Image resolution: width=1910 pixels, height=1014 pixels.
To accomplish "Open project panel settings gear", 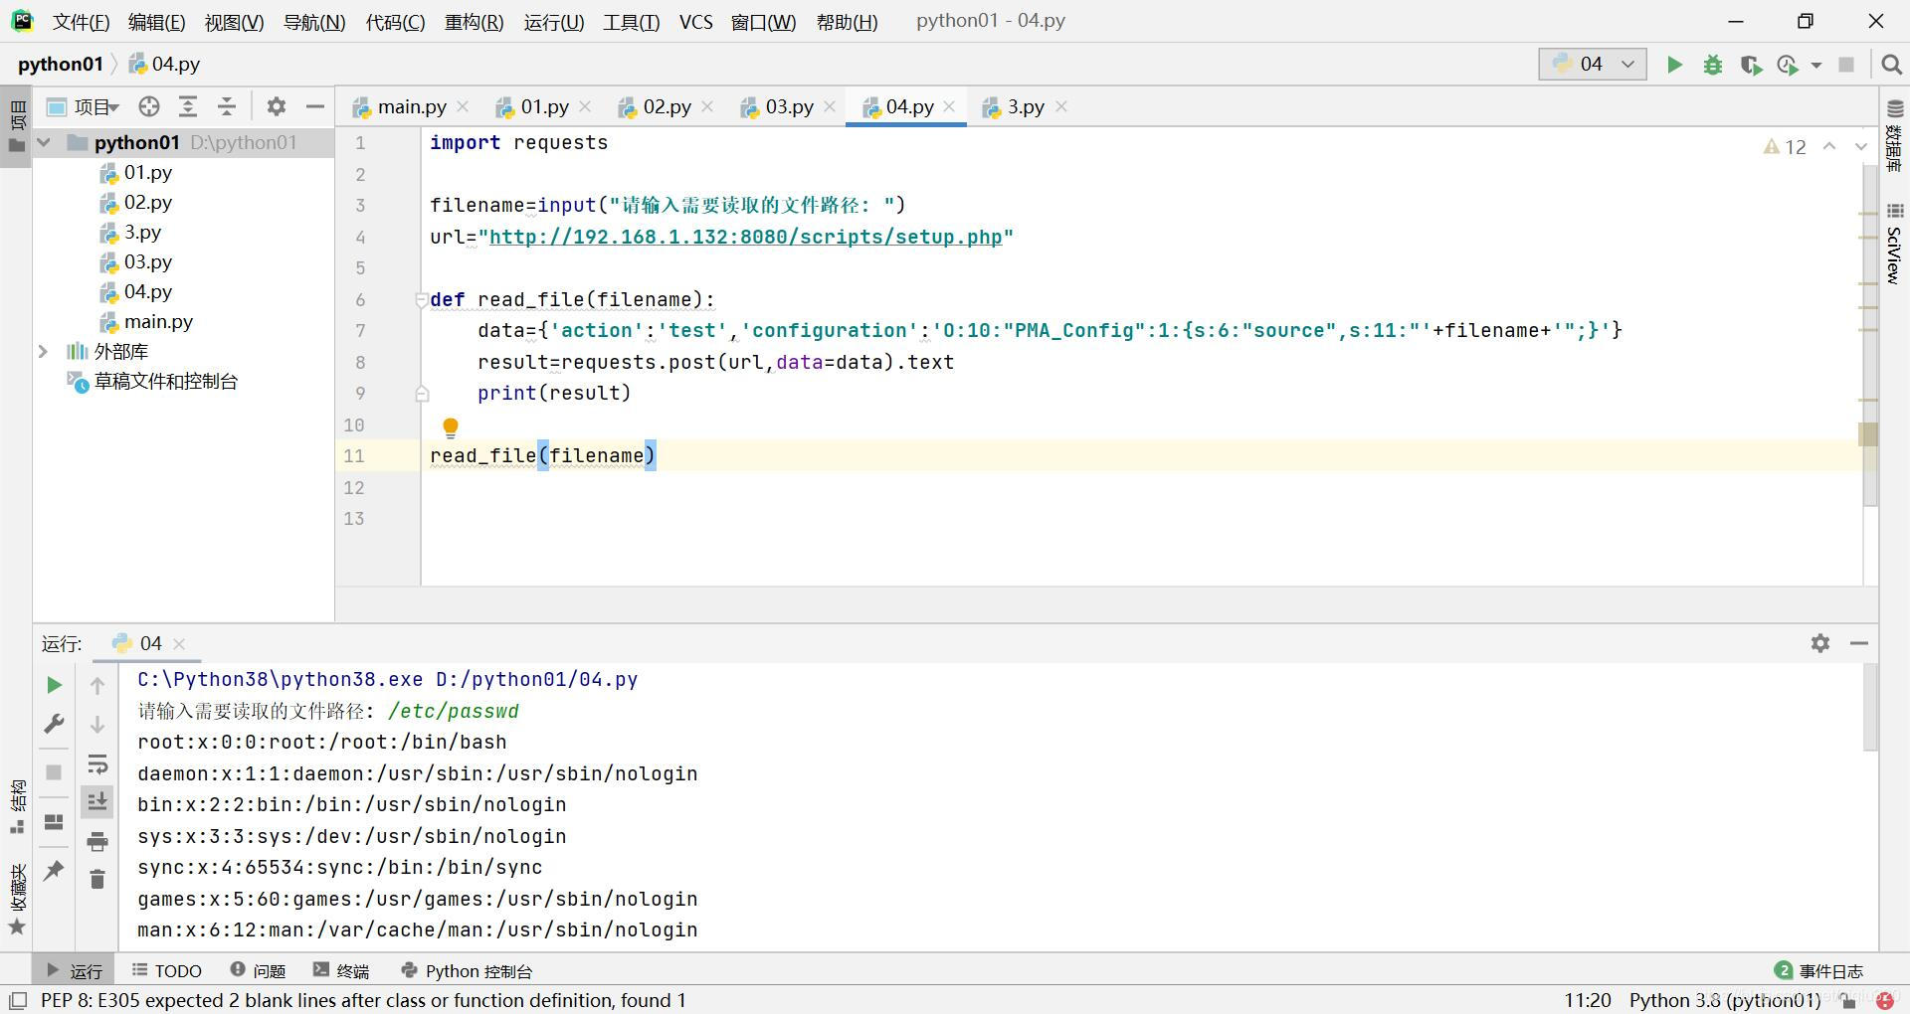I will [x=277, y=106].
